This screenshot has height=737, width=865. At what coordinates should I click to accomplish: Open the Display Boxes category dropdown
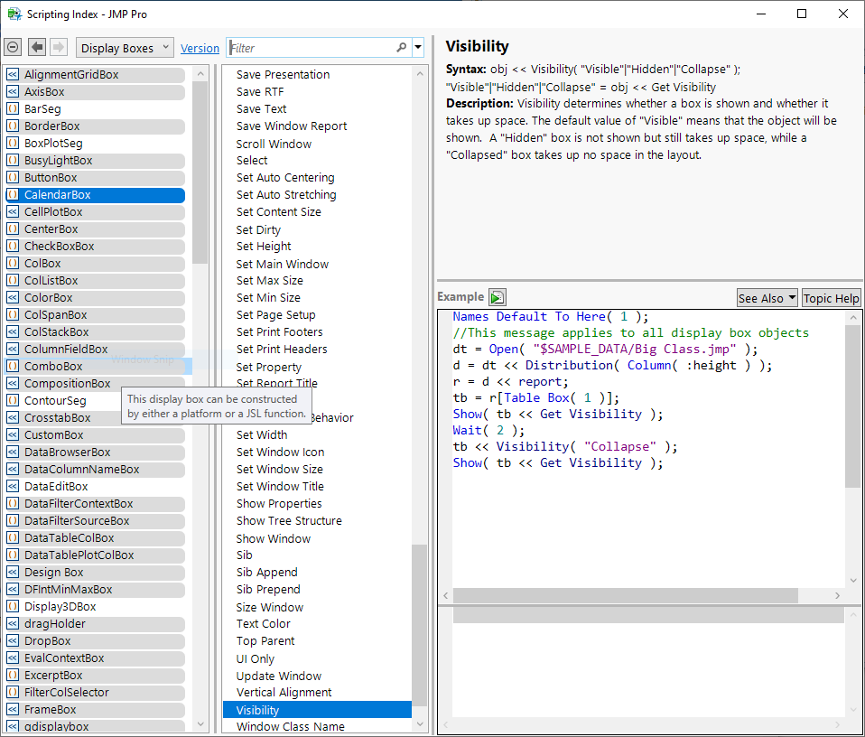pyautogui.click(x=126, y=48)
